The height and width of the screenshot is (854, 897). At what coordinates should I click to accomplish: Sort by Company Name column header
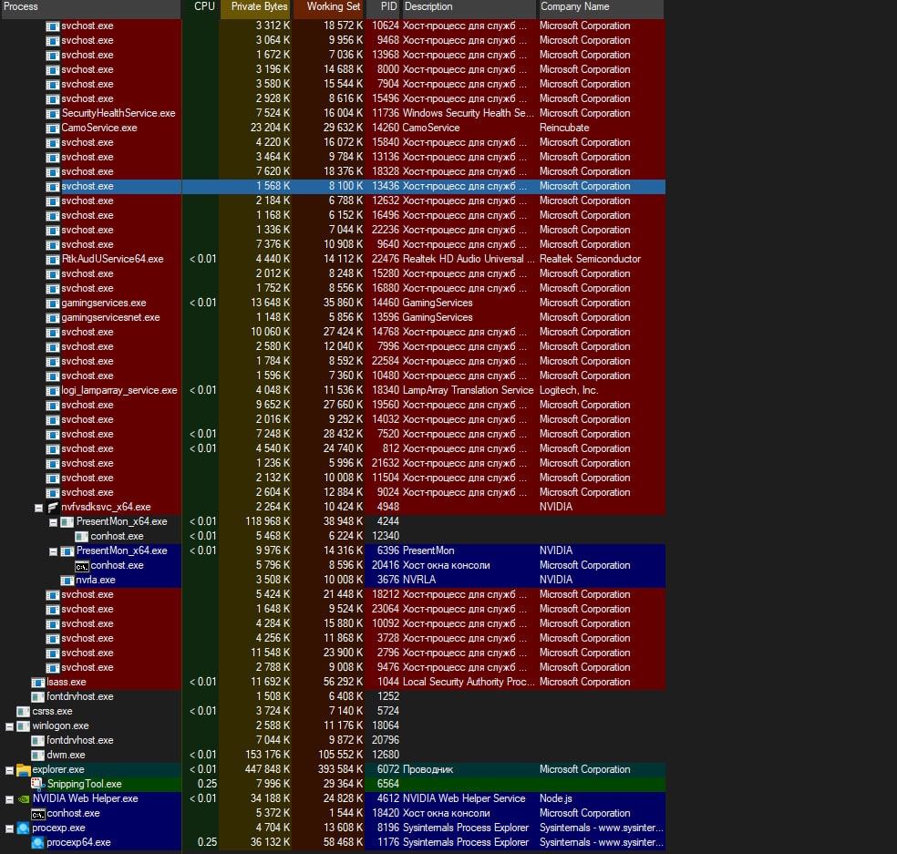(x=601, y=7)
